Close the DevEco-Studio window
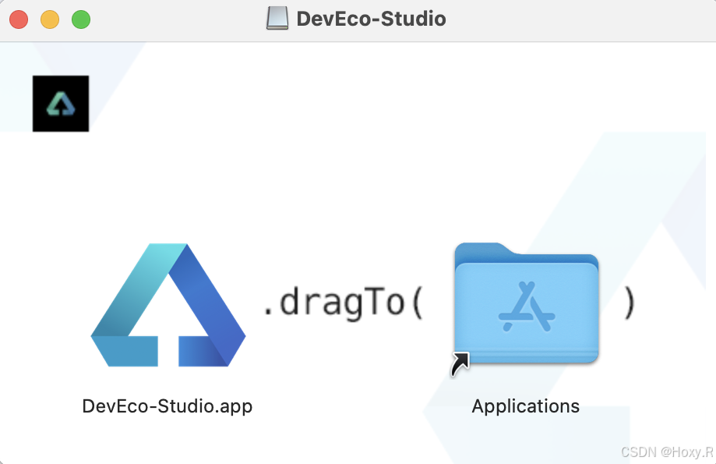The width and height of the screenshot is (716, 464). click(x=19, y=19)
